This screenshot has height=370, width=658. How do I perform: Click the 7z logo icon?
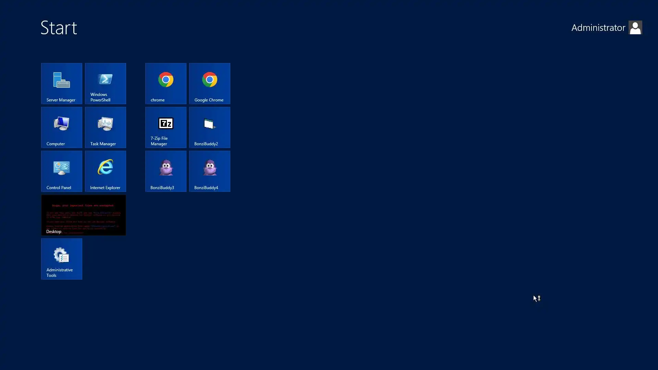coord(166,123)
